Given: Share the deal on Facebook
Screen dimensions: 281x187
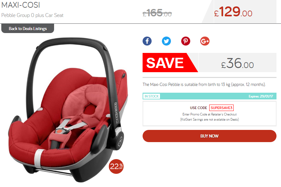Looking at the screenshot, I should pyautogui.click(x=147, y=41).
